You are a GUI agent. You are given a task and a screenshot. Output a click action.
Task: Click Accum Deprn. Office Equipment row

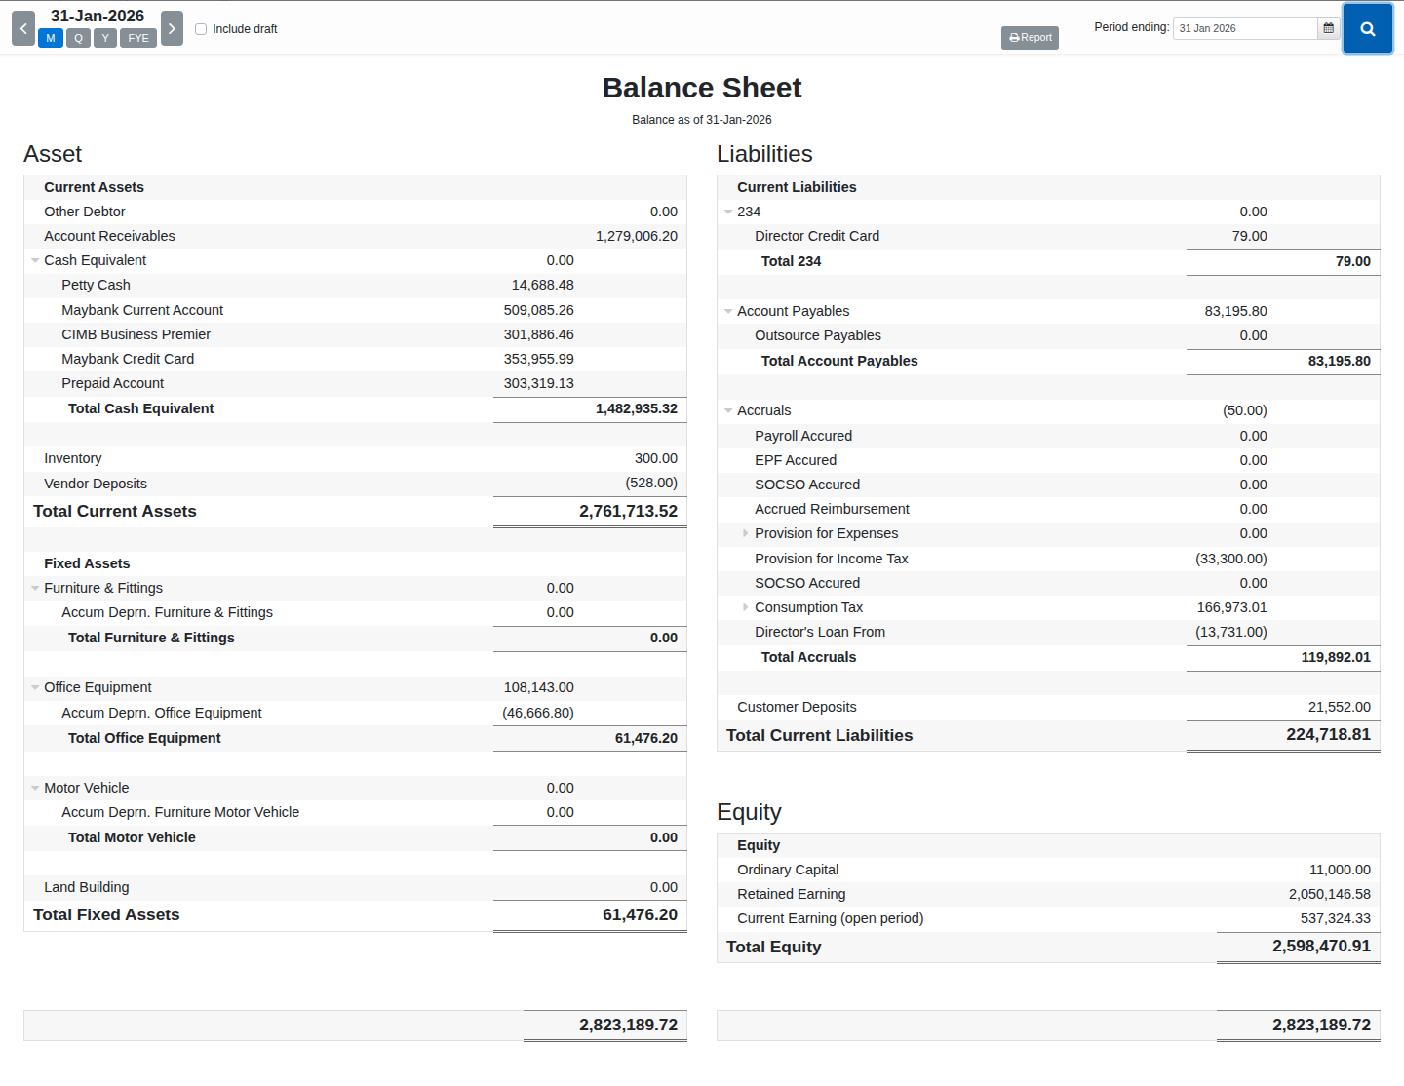[355, 713]
